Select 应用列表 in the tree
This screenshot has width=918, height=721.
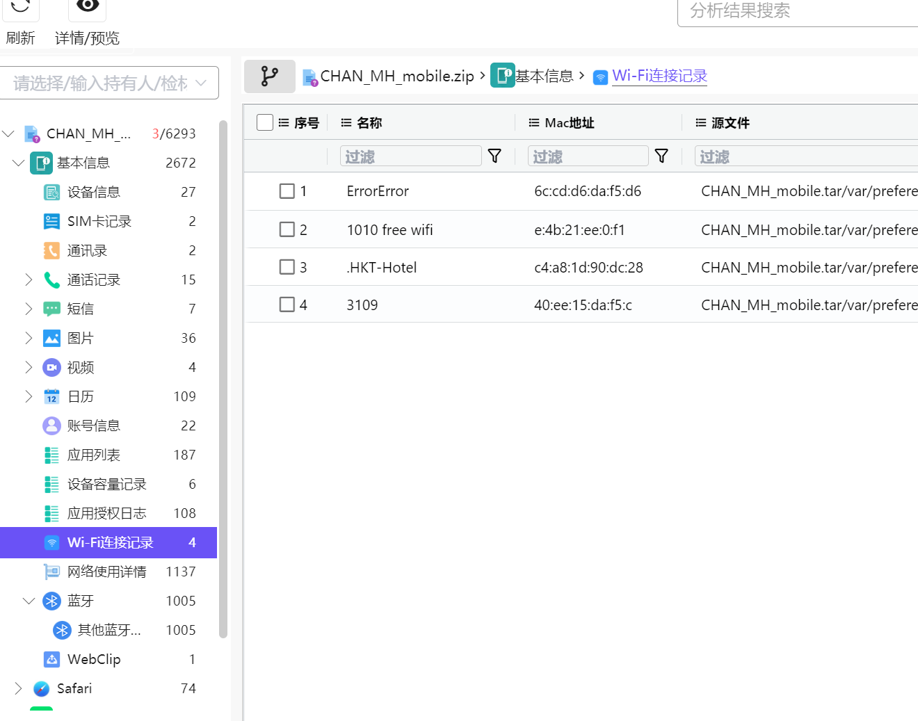pos(94,455)
